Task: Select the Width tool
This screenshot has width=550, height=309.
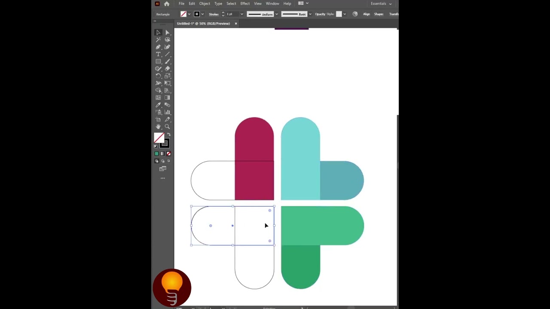Action: click(158, 83)
